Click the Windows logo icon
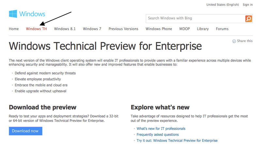This screenshot has height=144, width=261. (13, 14)
